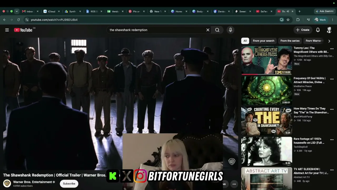Viewport: 337px width, 190px height.
Task: Open Tommy Lee Magnificent Others video title
Action: (311, 50)
